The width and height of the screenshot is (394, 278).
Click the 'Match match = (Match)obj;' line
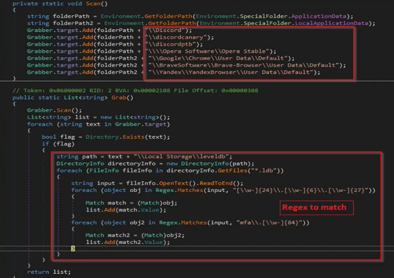pos(132,203)
